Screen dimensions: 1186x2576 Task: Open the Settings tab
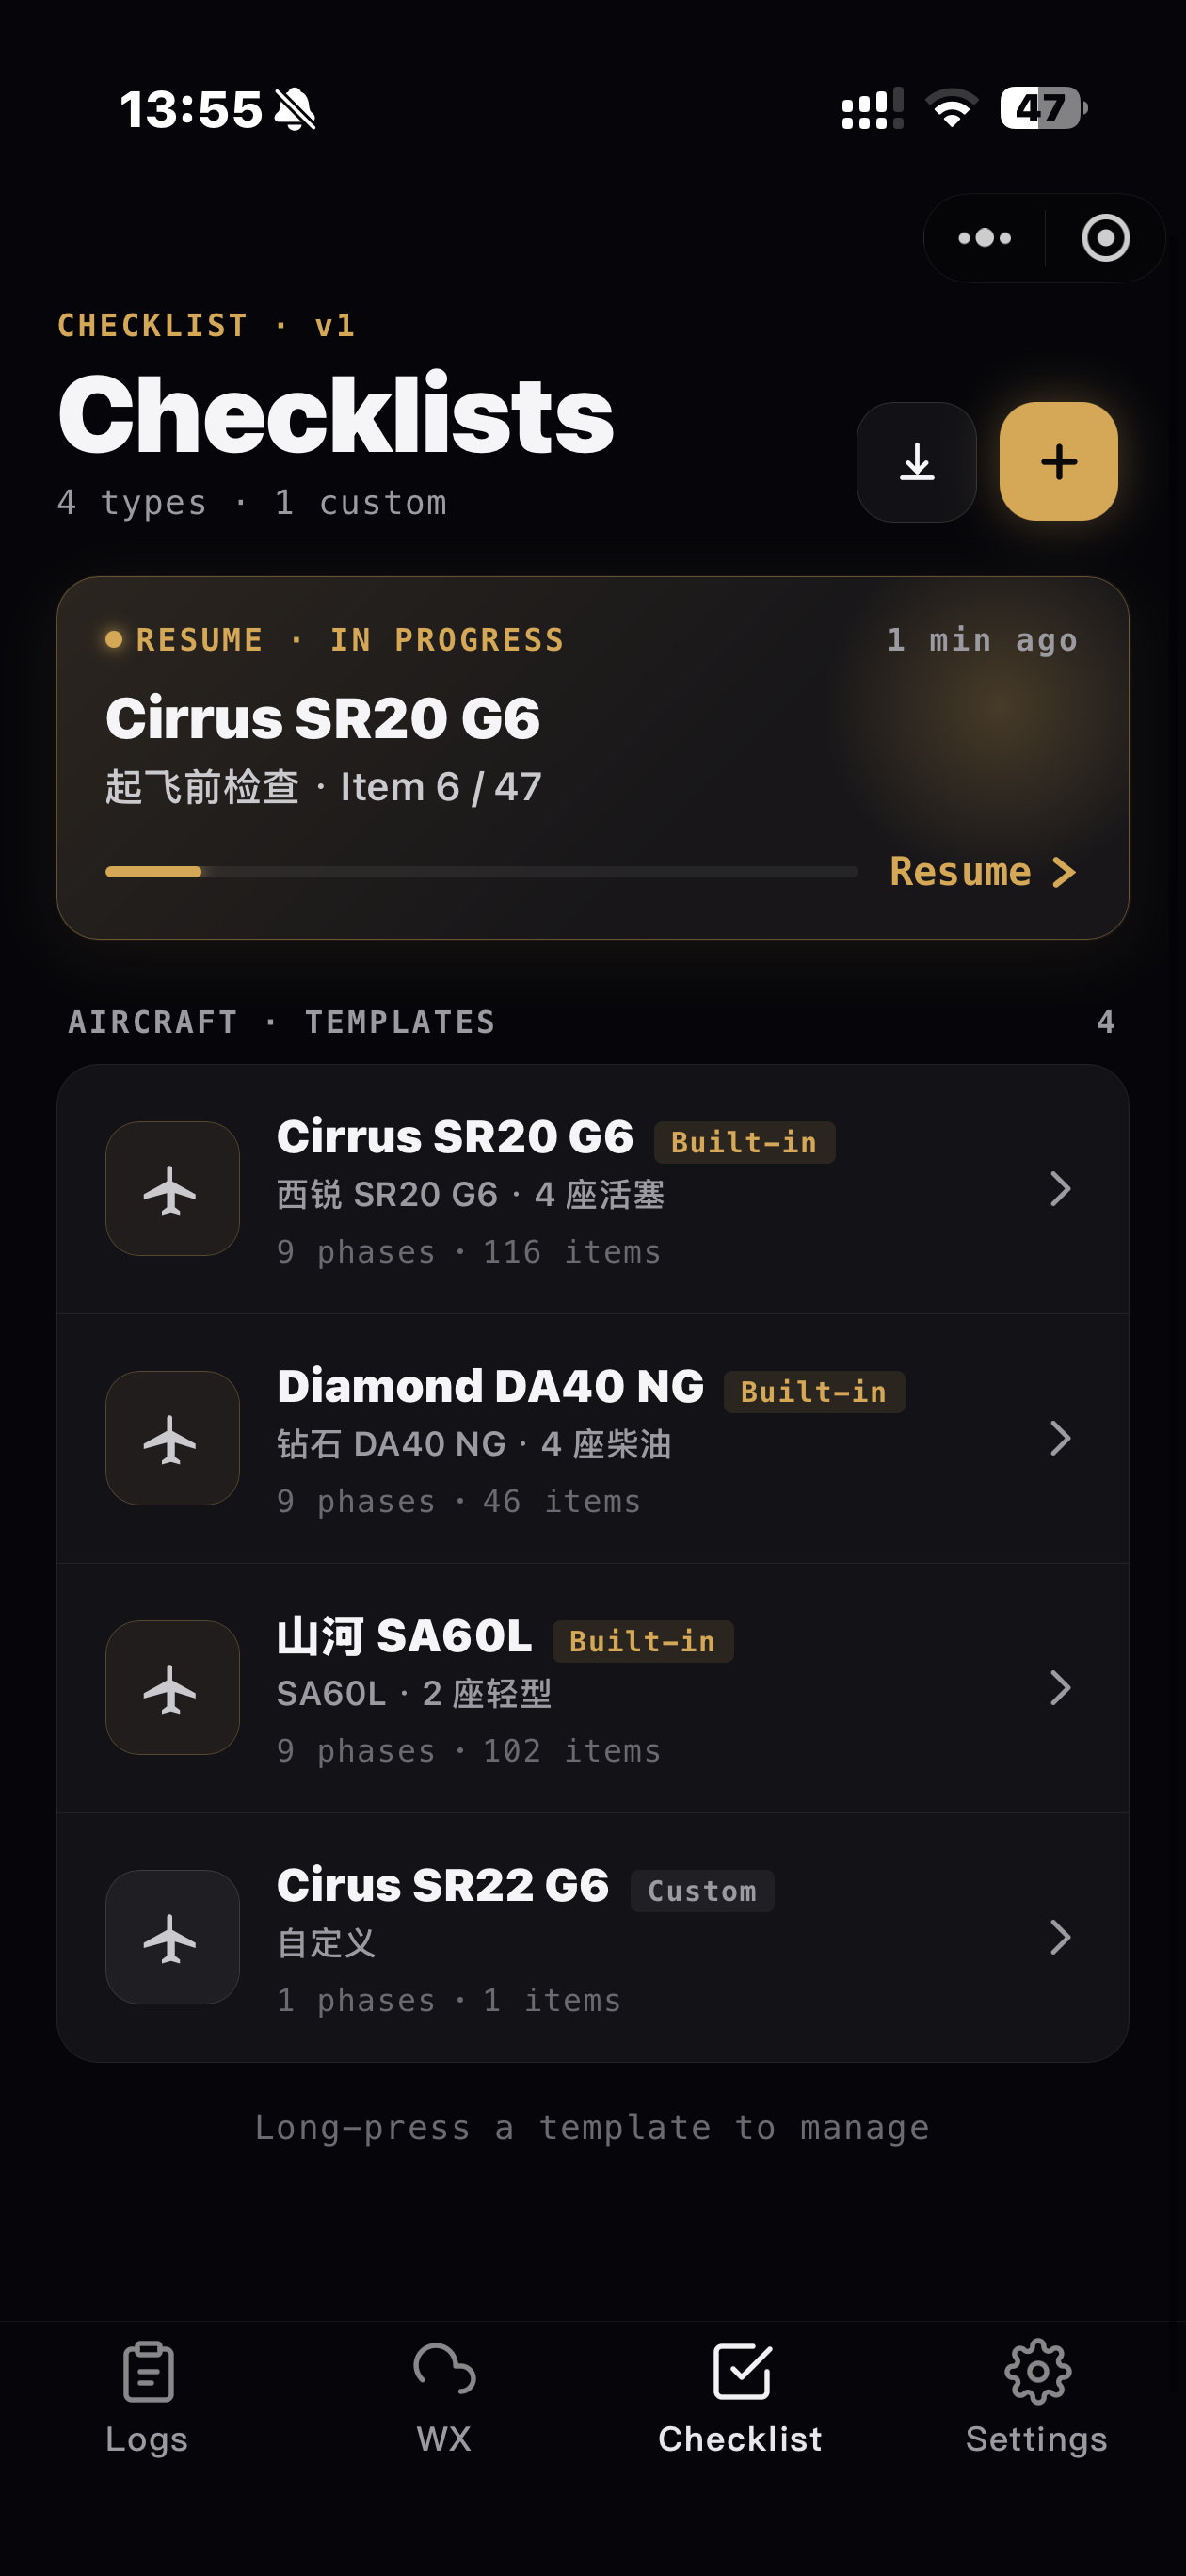click(1037, 2398)
